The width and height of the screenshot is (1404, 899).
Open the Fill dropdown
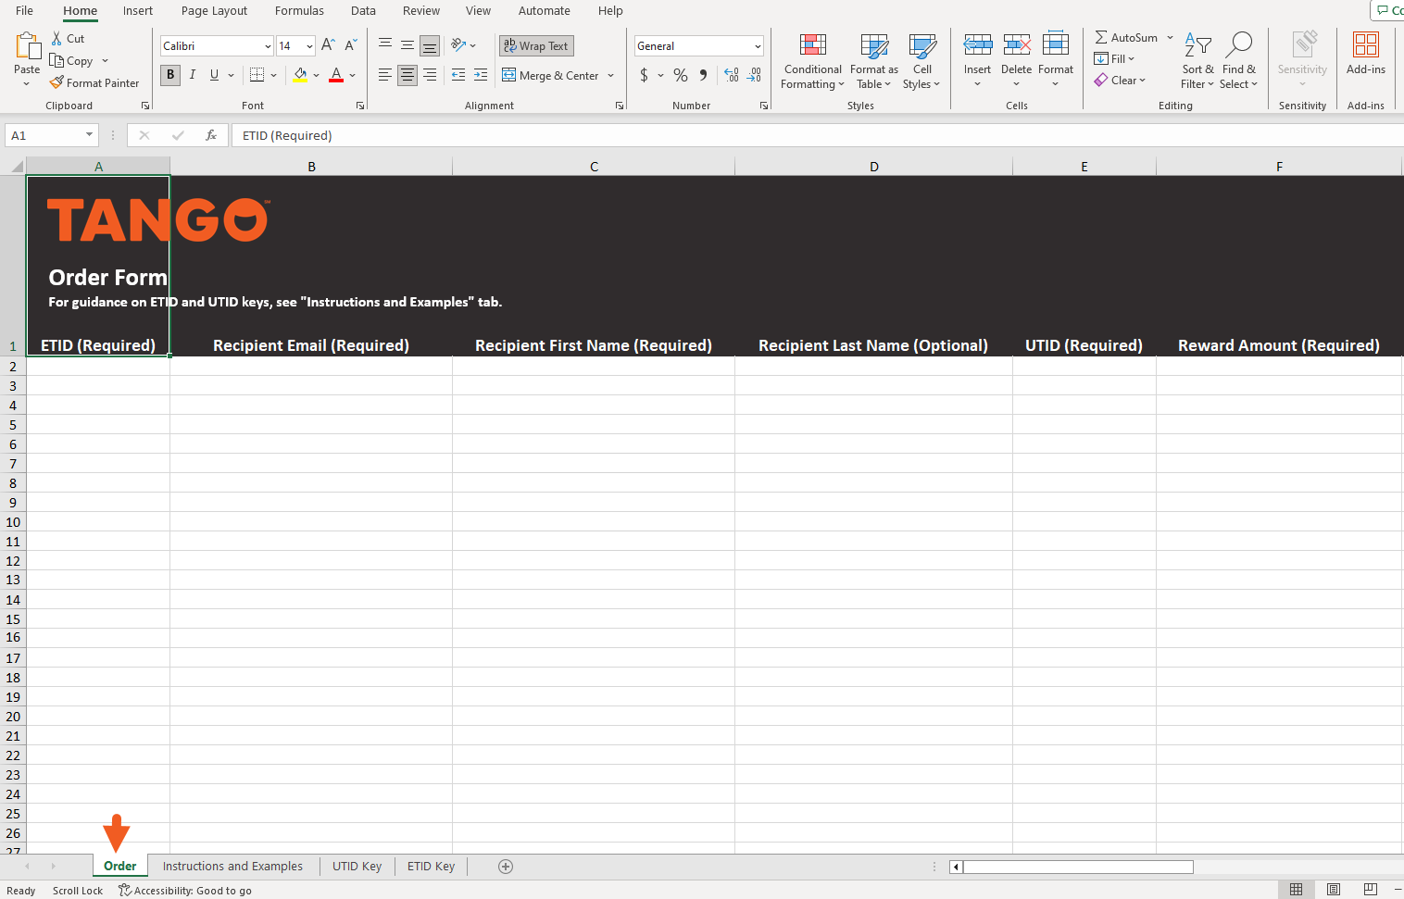click(1115, 58)
